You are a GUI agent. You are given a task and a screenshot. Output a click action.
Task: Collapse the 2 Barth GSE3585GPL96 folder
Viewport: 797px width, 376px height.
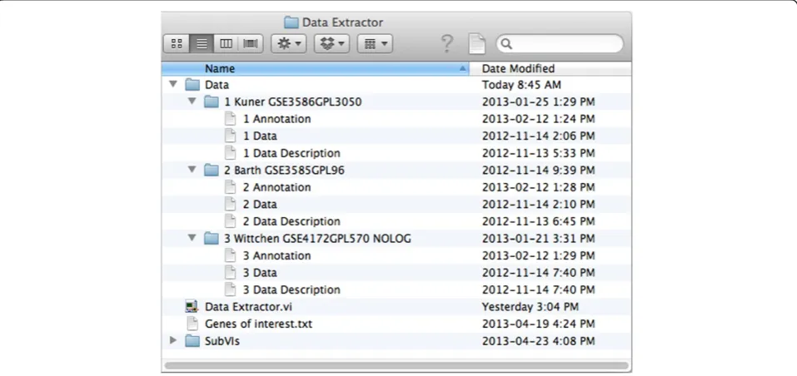pos(192,170)
